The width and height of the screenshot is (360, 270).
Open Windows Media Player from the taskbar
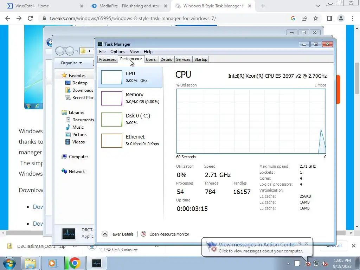[52, 263]
